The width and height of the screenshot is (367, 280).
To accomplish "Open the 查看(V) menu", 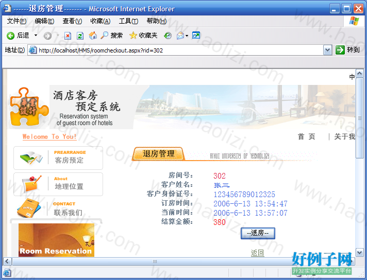I will 72,21.
